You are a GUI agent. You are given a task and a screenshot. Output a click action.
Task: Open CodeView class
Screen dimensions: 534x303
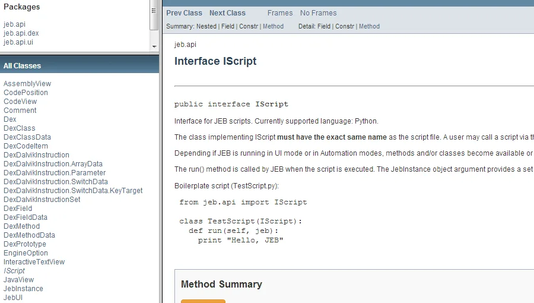(20, 101)
